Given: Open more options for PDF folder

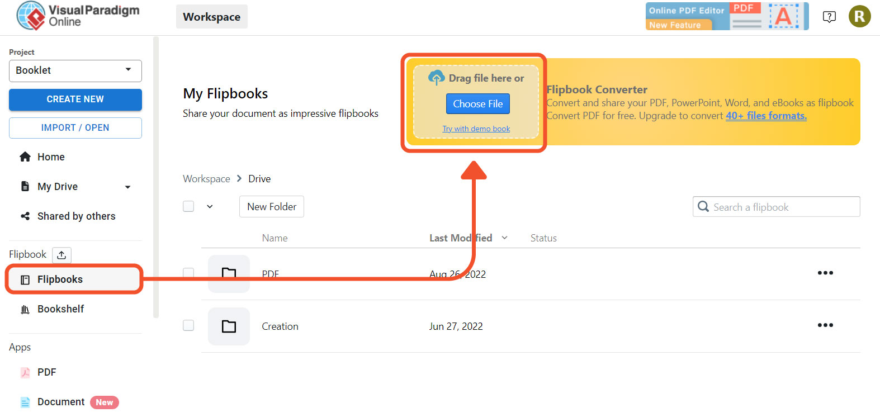Looking at the screenshot, I should pyautogui.click(x=825, y=273).
